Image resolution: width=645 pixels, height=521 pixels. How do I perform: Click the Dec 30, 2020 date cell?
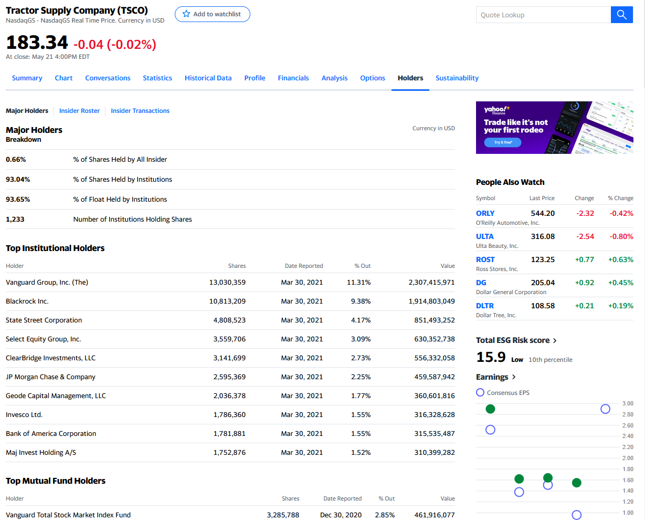coord(341,515)
